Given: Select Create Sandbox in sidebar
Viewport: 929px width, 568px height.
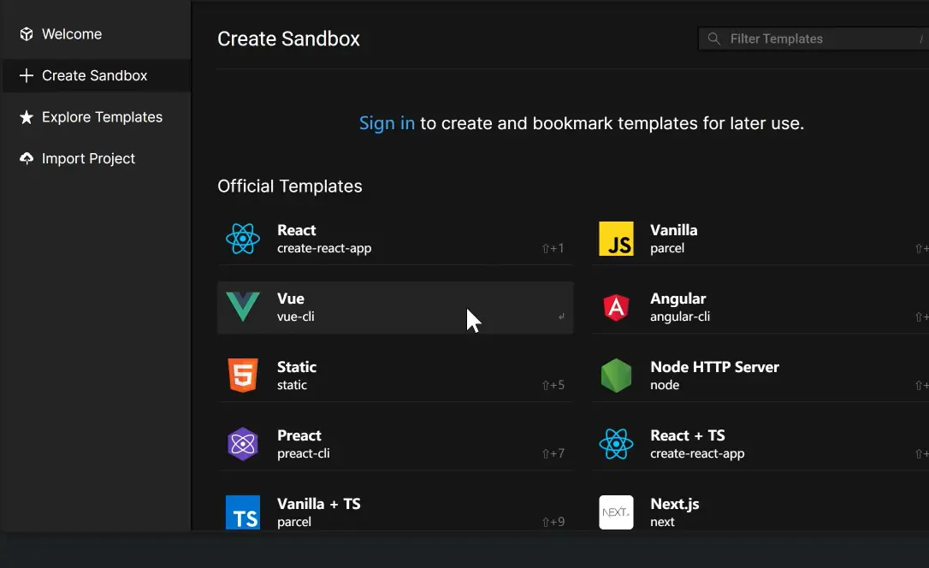Looking at the screenshot, I should pyautogui.click(x=94, y=75).
